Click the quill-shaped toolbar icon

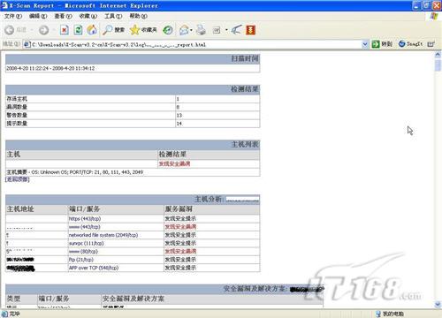(x=236, y=30)
